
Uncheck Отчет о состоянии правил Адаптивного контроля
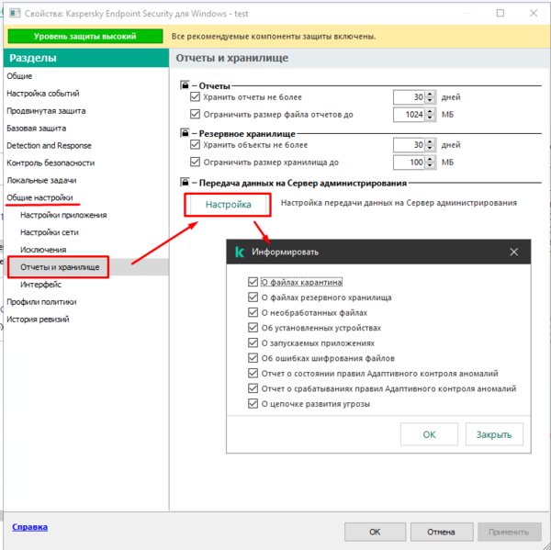(253, 373)
